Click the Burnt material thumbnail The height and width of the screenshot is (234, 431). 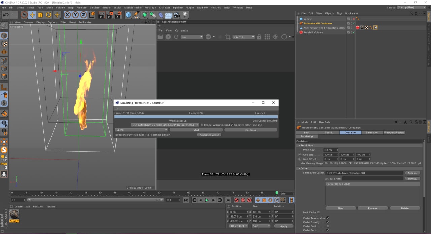(14, 214)
